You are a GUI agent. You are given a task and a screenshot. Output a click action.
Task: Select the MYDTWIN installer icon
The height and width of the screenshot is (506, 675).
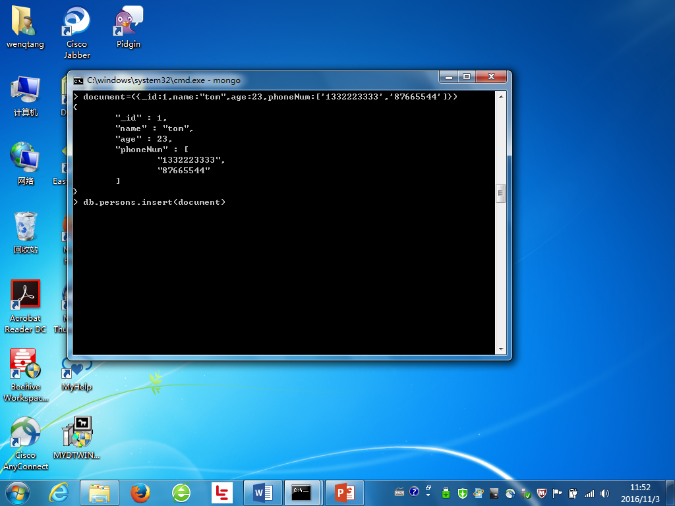click(x=76, y=438)
